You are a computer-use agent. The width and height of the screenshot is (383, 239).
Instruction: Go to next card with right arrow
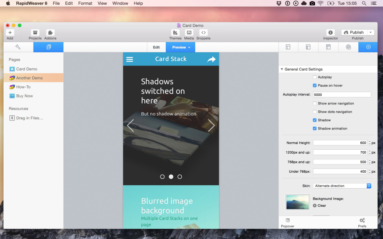[x=211, y=126]
